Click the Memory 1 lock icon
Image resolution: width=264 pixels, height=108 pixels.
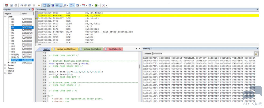point(256,54)
